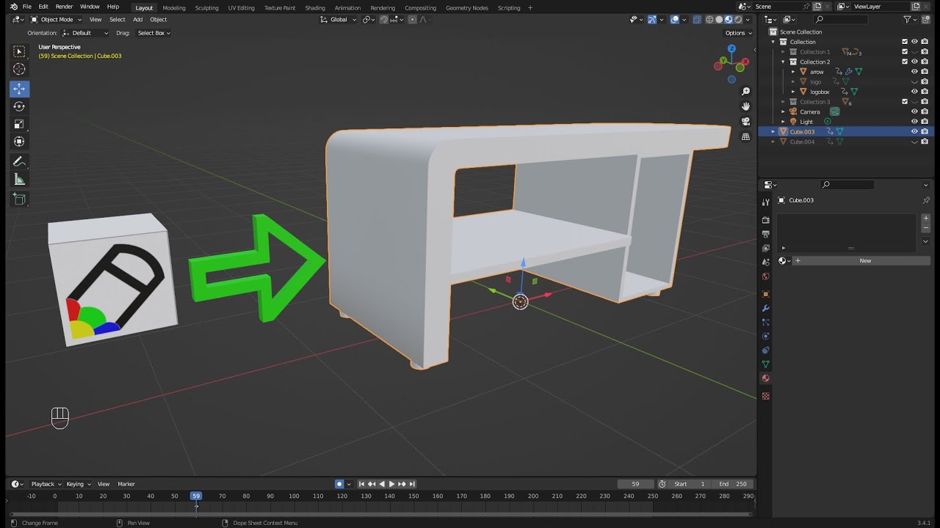Open the File menu
This screenshot has height=528, width=940.
point(27,7)
